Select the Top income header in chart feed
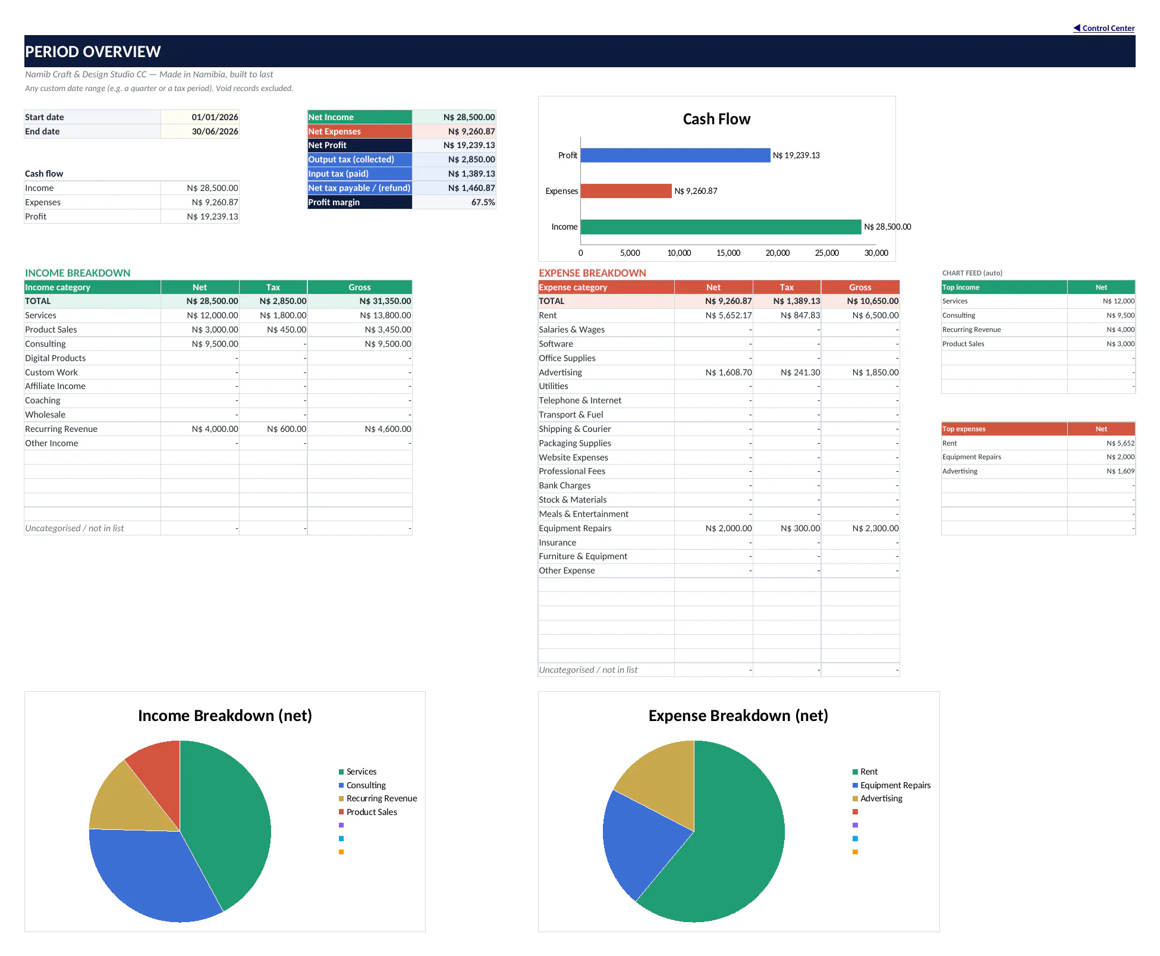 pos(1004,287)
